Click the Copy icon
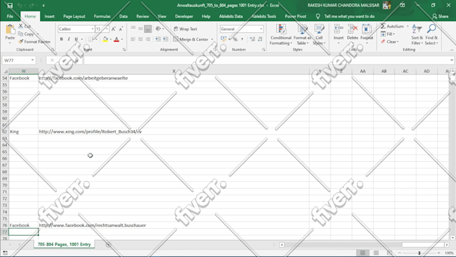Viewport: 456px width, 257px height. click(x=21, y=34)
